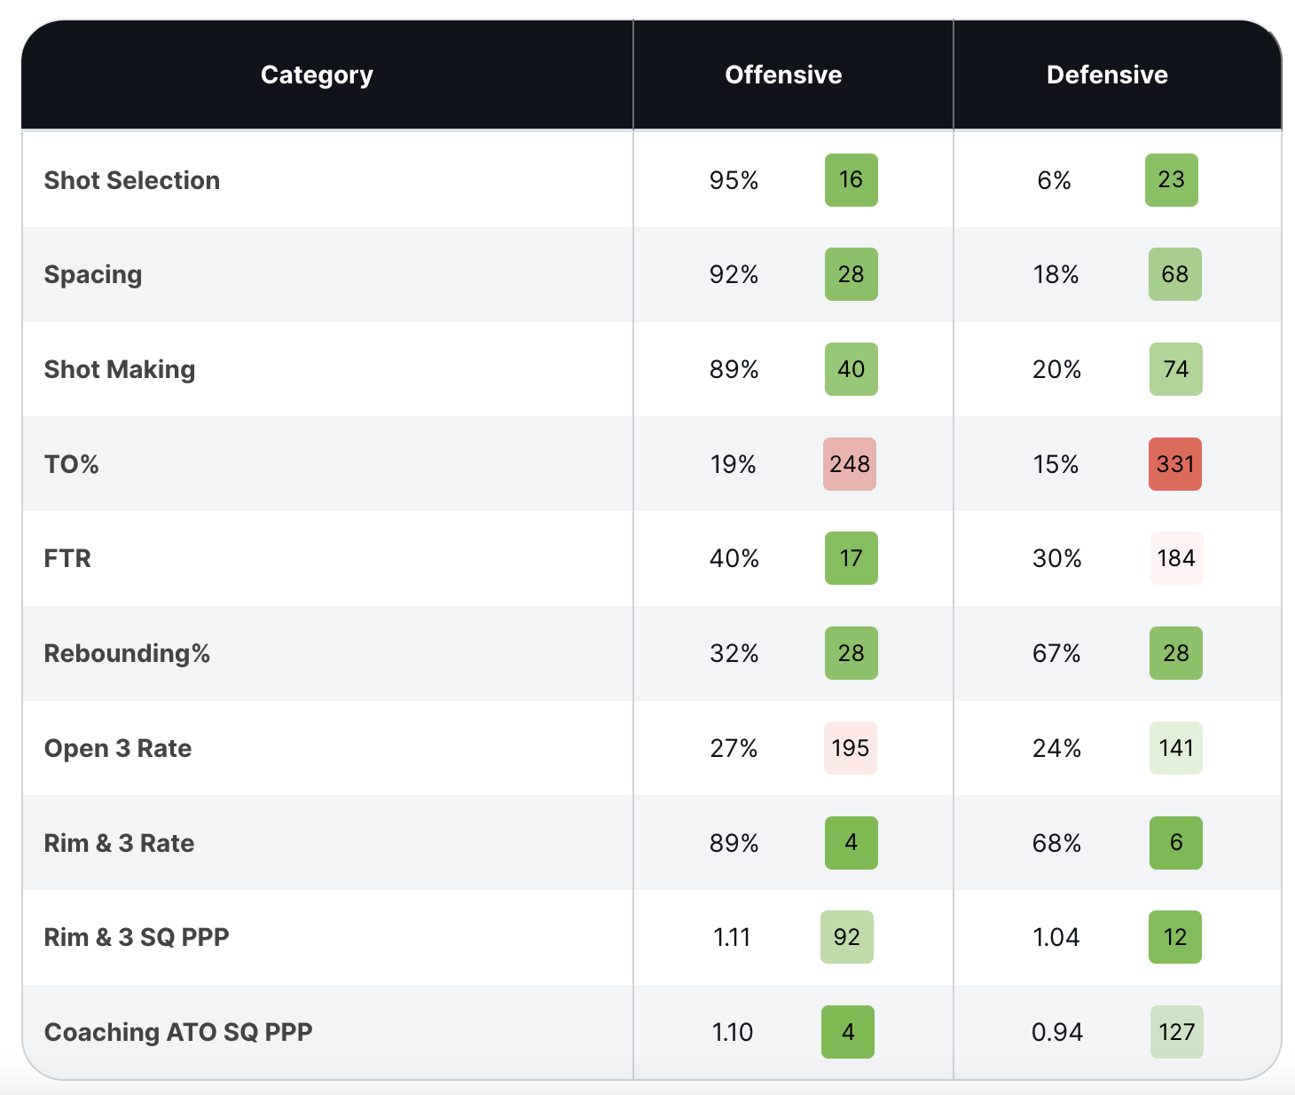
Task: Click the offensive TO% rank badge 248
Action: [x=850, y=464]
